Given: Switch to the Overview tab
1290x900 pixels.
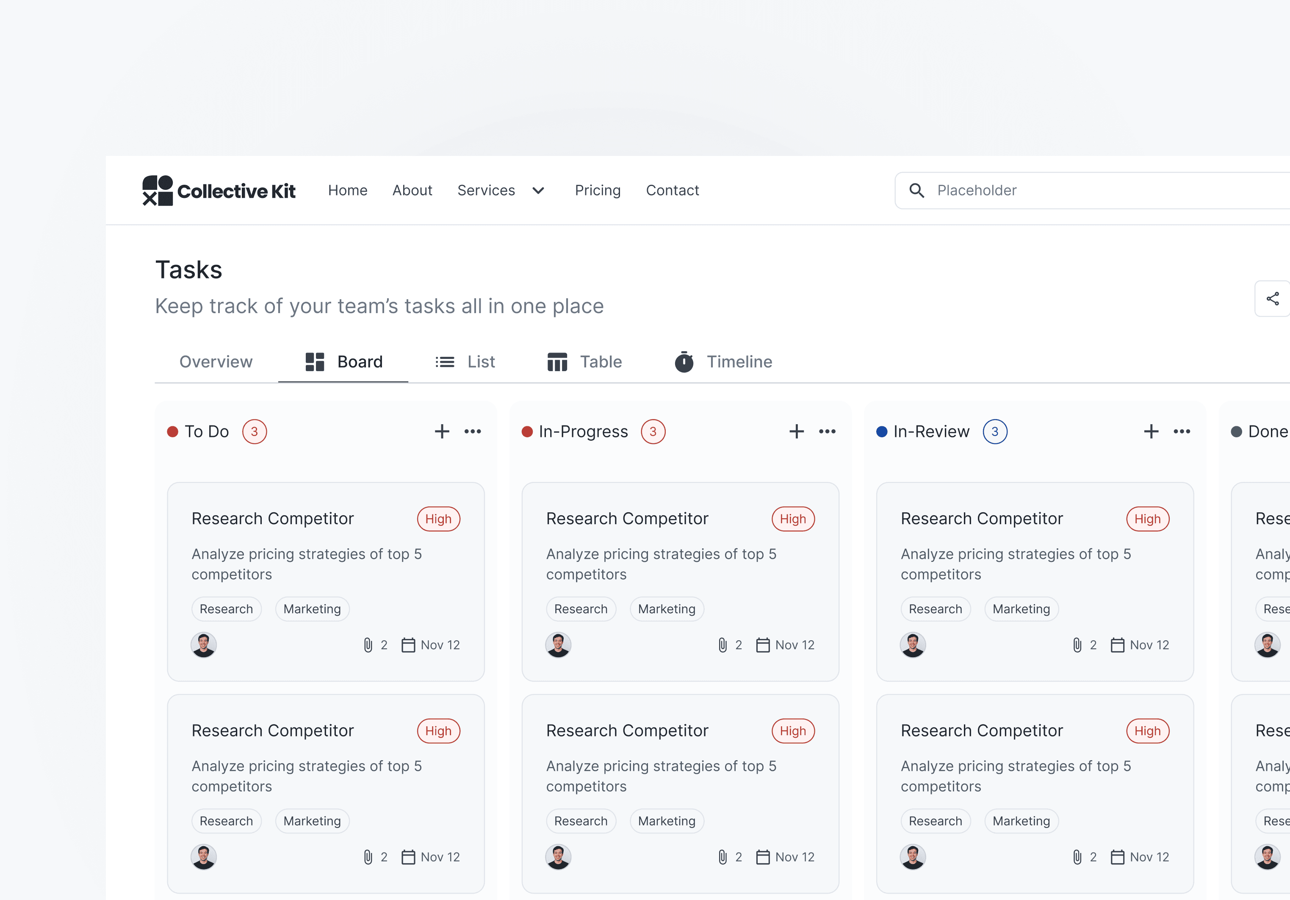Looking at the screenshot, I should (x=216, y=362).
